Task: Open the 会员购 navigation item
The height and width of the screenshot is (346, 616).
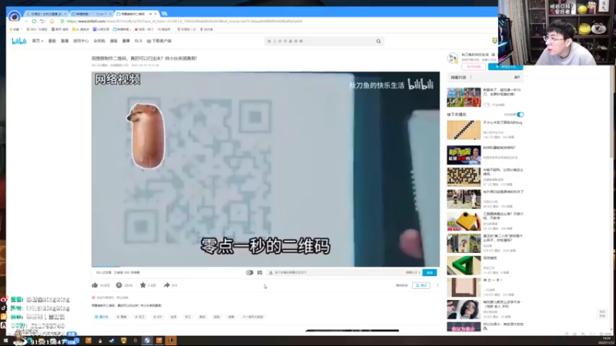Action: pos(99,41)
